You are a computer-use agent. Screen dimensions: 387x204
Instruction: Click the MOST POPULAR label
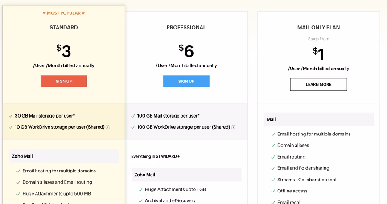click(64, 13)
